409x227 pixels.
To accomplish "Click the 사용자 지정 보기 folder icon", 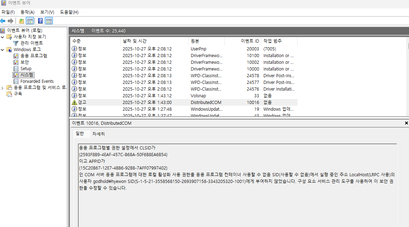I will [x=9, y=37].
